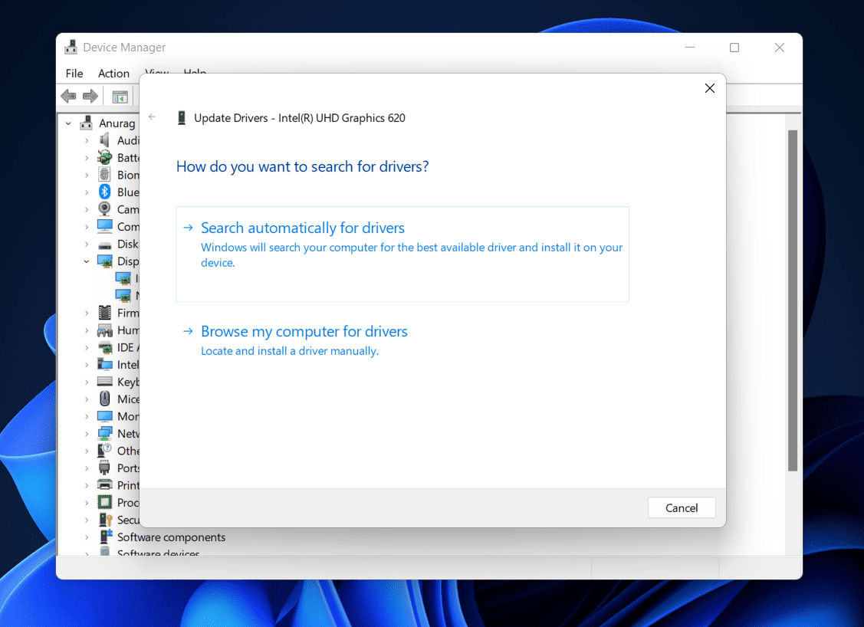Select the Display adapters category icon
864x627 pixels.
[x=105, y=261]
